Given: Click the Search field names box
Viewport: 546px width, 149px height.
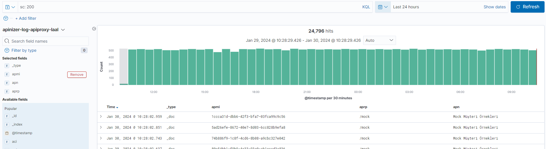Looking at the screenshot, I should (46, 41).
